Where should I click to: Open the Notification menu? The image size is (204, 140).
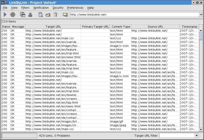(41, 8)
